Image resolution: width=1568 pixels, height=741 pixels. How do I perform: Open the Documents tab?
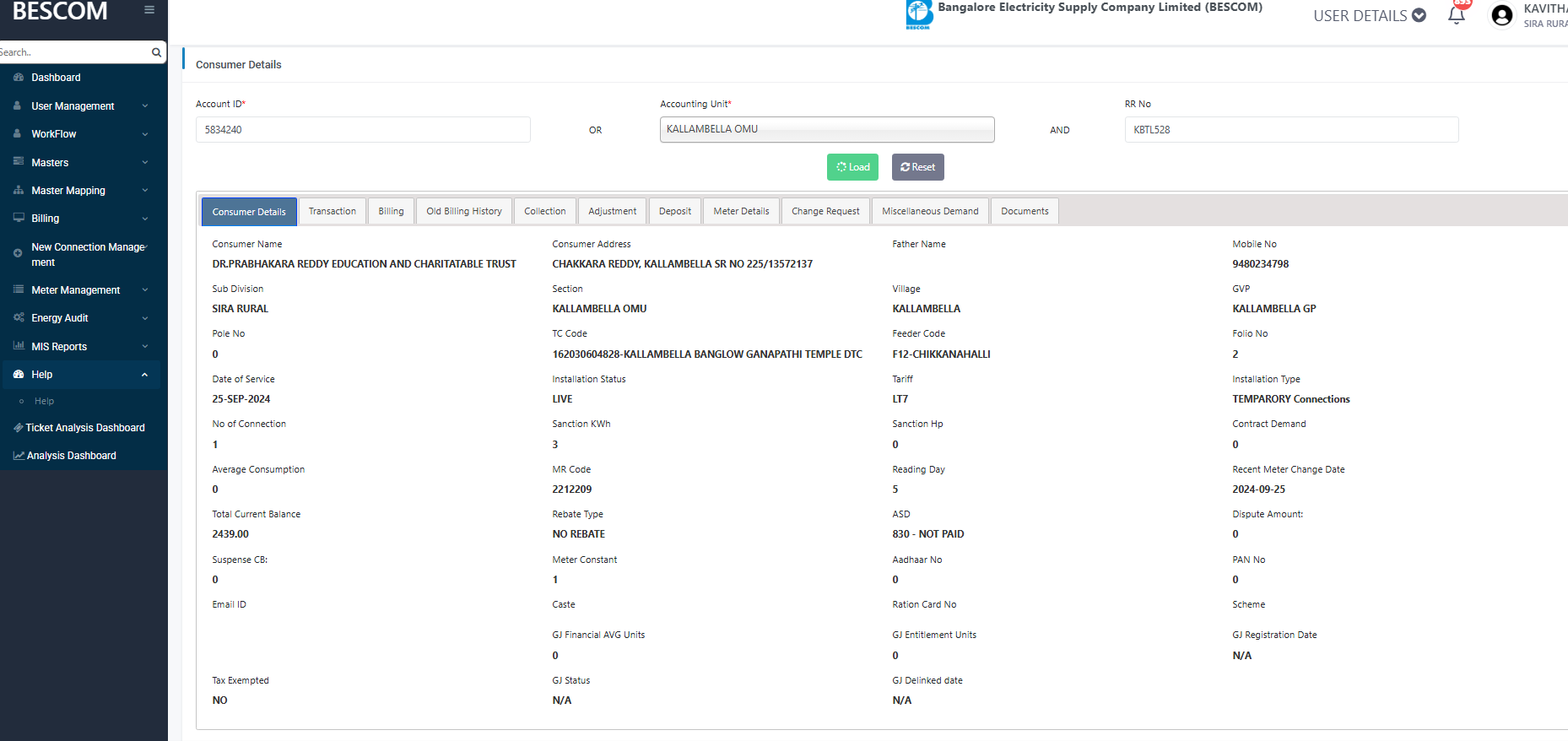tap(1025, 211)
